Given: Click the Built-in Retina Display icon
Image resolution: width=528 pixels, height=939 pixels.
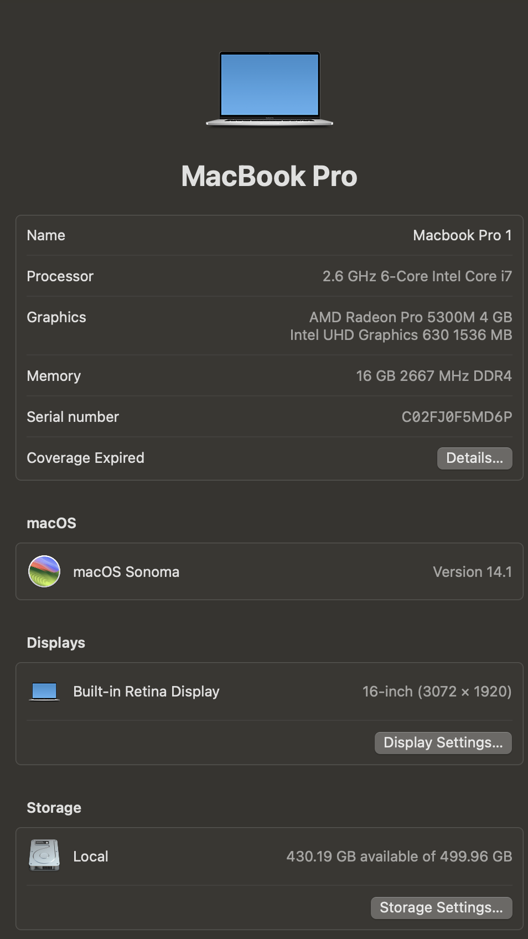Looking at the screenshot, I should click(44, 692).
